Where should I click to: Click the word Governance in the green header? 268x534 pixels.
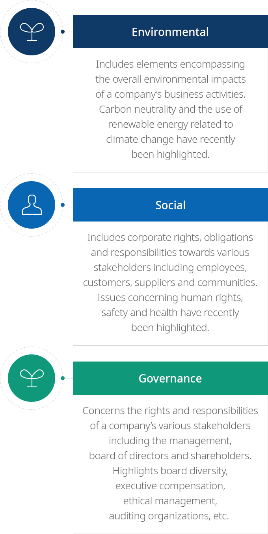pyautogui.click(x=170, y=379)
